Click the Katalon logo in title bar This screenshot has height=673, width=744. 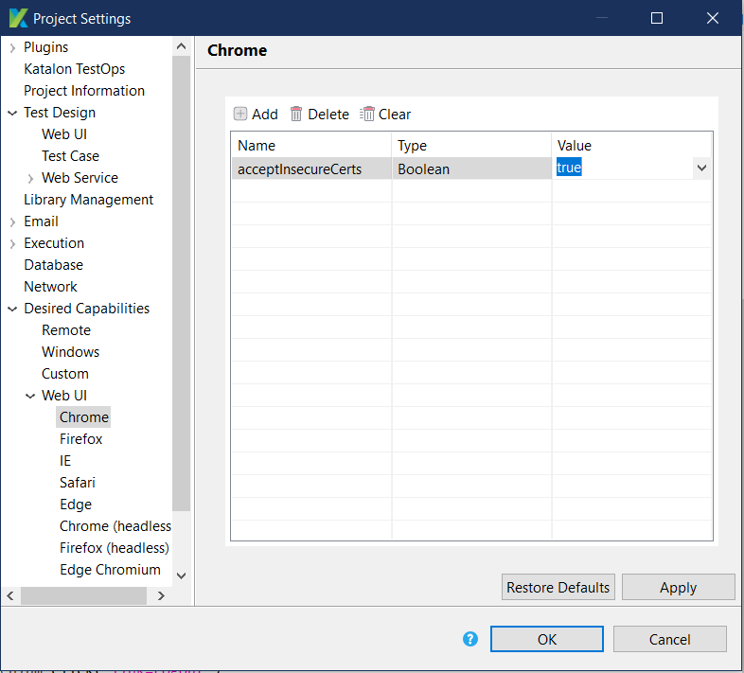[19, 18]
